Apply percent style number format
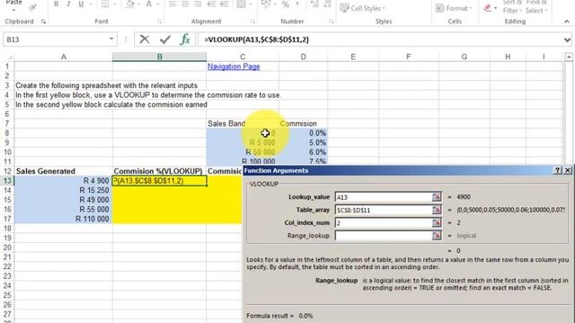 click(286, 4)
